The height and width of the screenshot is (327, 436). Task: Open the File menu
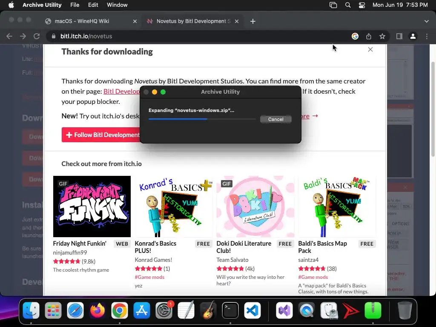click(x=75, y=5)
